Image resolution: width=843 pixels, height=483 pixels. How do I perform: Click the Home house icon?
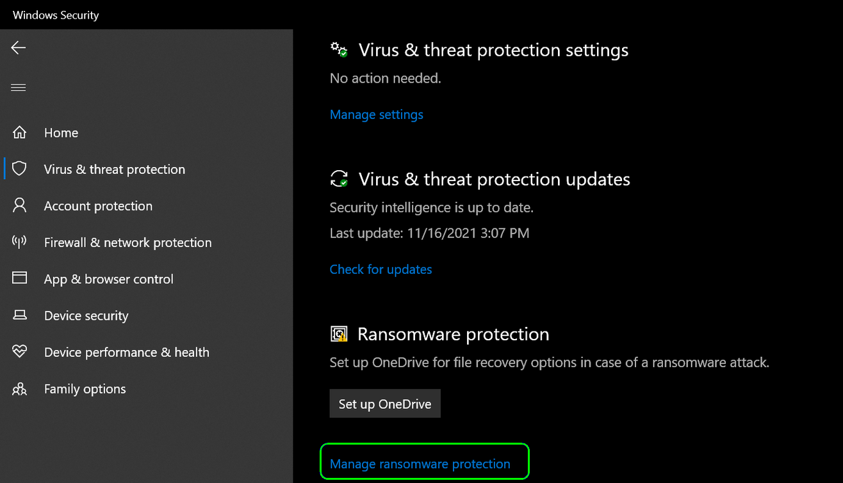coord(20,132)
